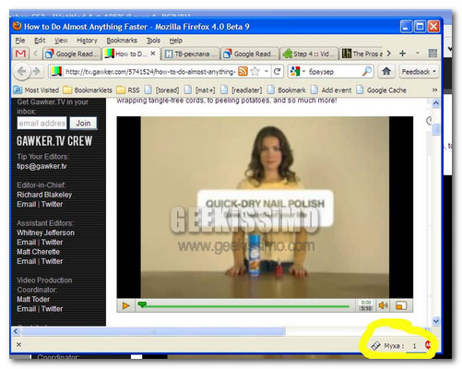Open the File menu
The height and width of the screenshot is (369, 462).
click(20, 41)
